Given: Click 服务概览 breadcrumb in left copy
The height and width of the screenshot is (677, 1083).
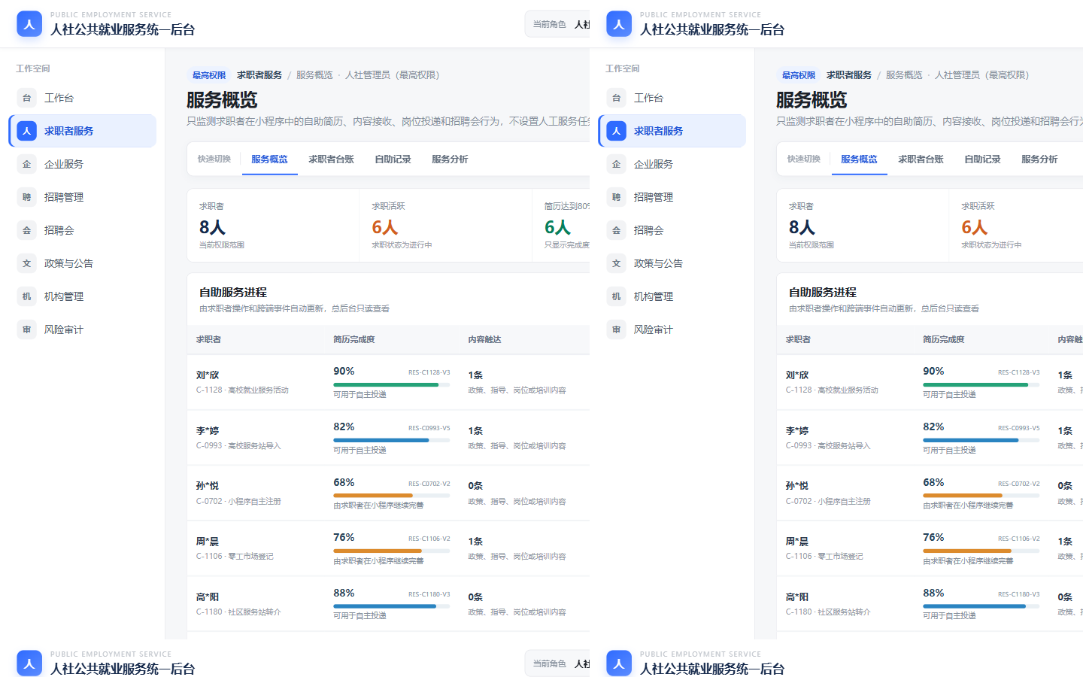Looking at the screenshot, I should point(314,75).
